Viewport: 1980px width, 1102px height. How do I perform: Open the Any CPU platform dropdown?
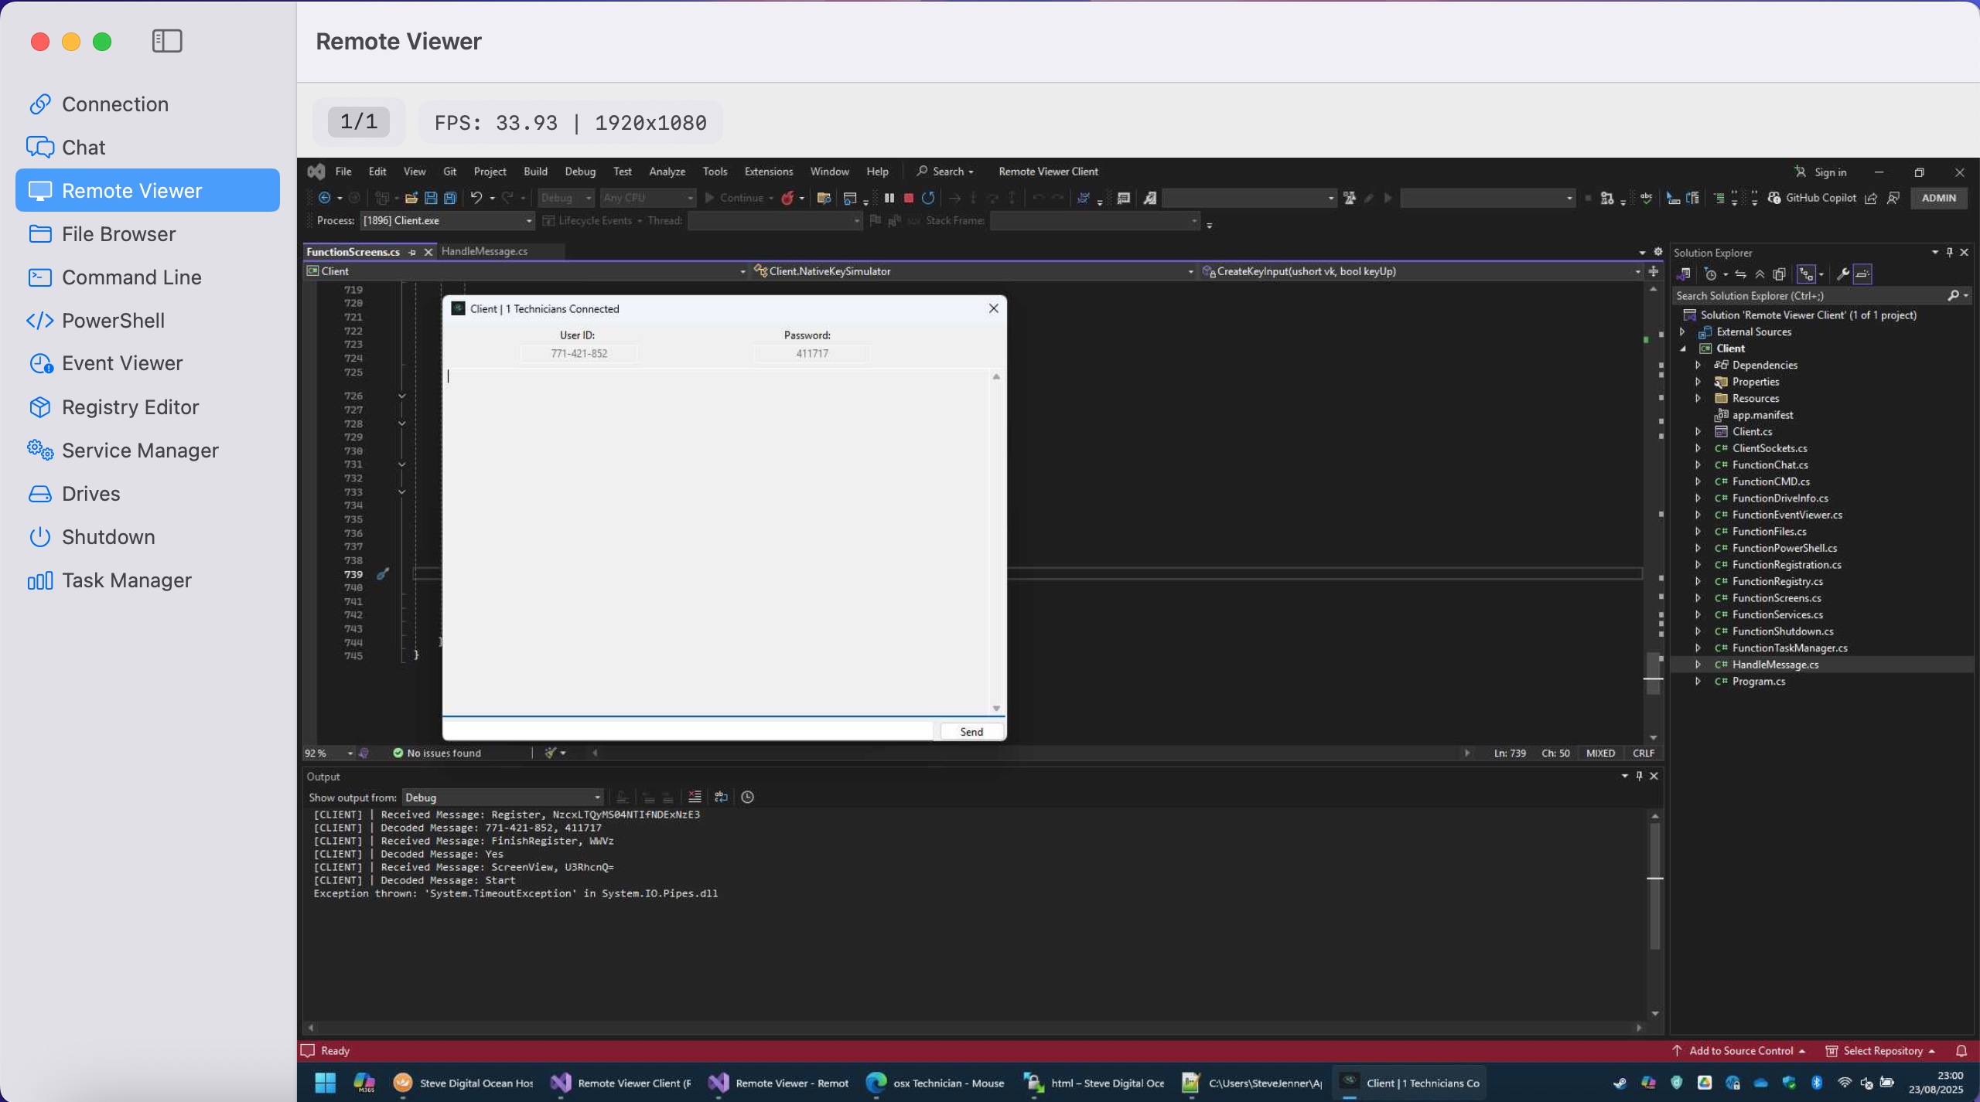648,199
